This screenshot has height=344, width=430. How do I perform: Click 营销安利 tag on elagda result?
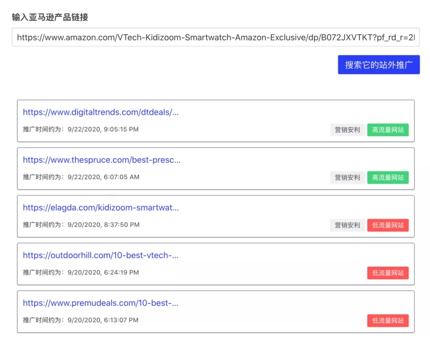(347, 225)
